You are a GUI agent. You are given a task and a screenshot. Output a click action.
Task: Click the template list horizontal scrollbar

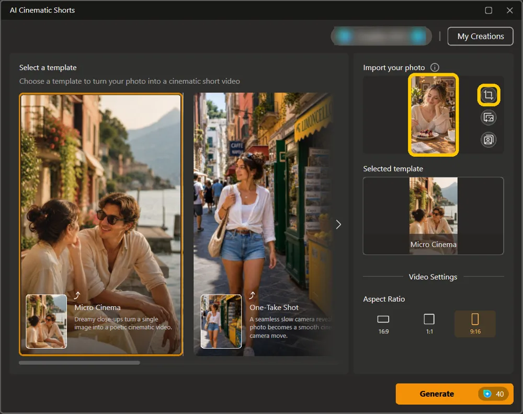tap(79, 363)
